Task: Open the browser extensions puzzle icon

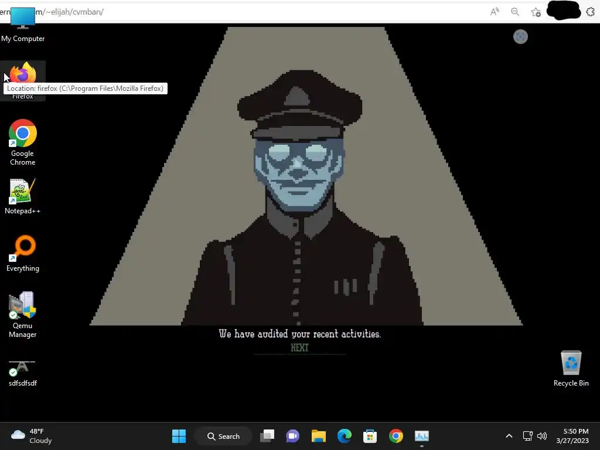Action: [x=591, y=12]
